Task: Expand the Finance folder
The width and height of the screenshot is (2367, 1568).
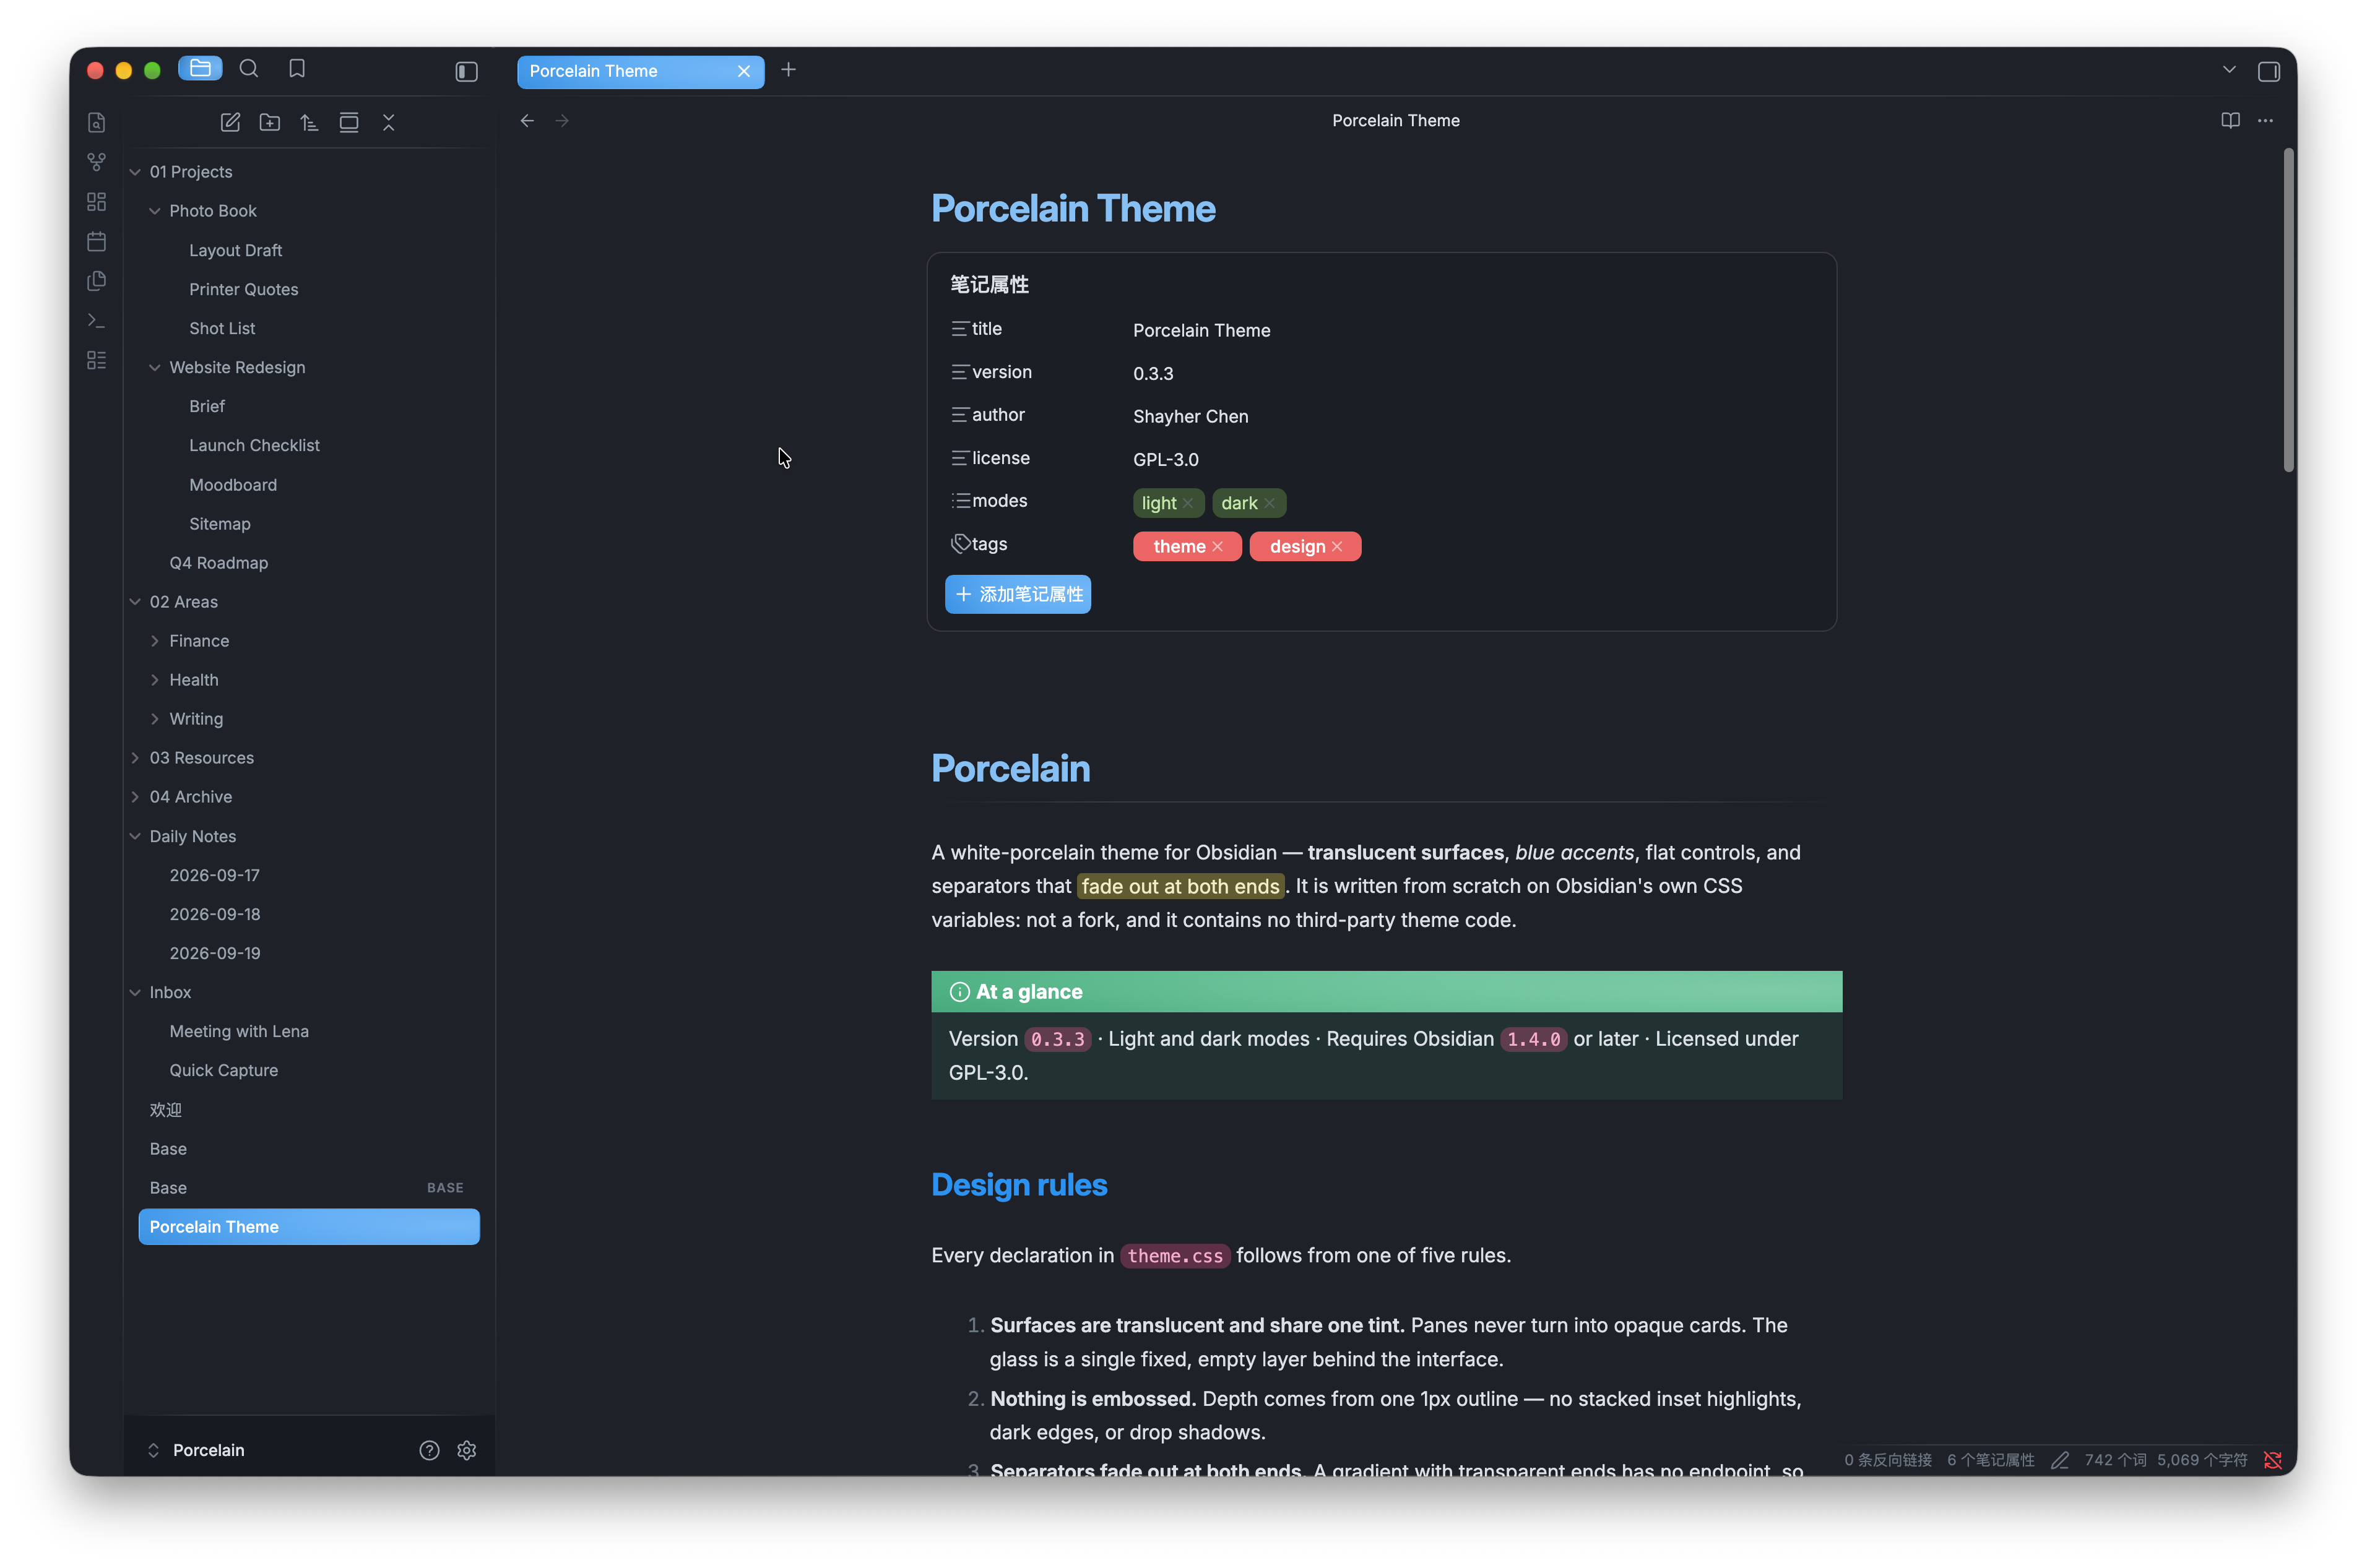Action: (x=155, y=641)
